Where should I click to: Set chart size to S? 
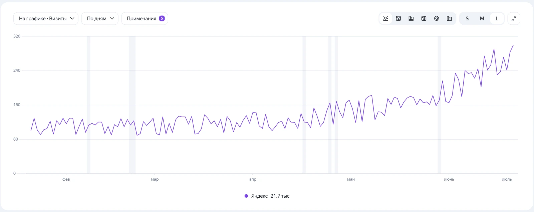(467, 18)
